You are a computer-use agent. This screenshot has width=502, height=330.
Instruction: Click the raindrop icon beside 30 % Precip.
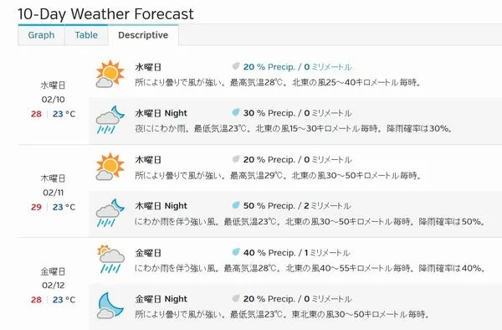(x=236, y=112)
